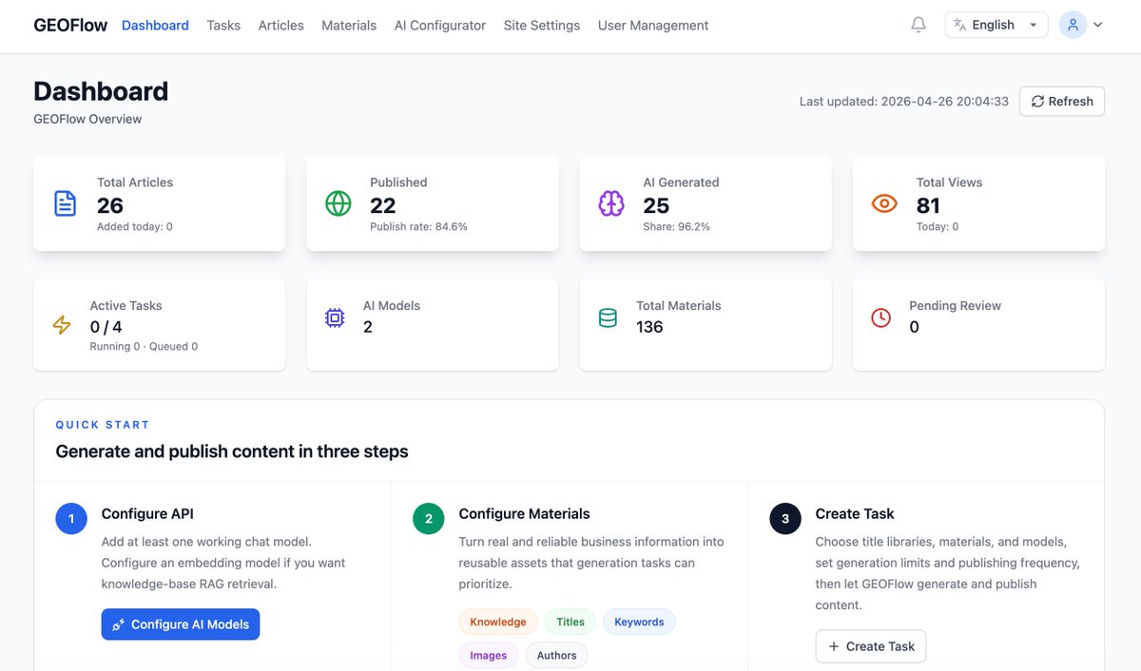Click the AI Models chip icon

pyautogui.click(x=335, y=318)
